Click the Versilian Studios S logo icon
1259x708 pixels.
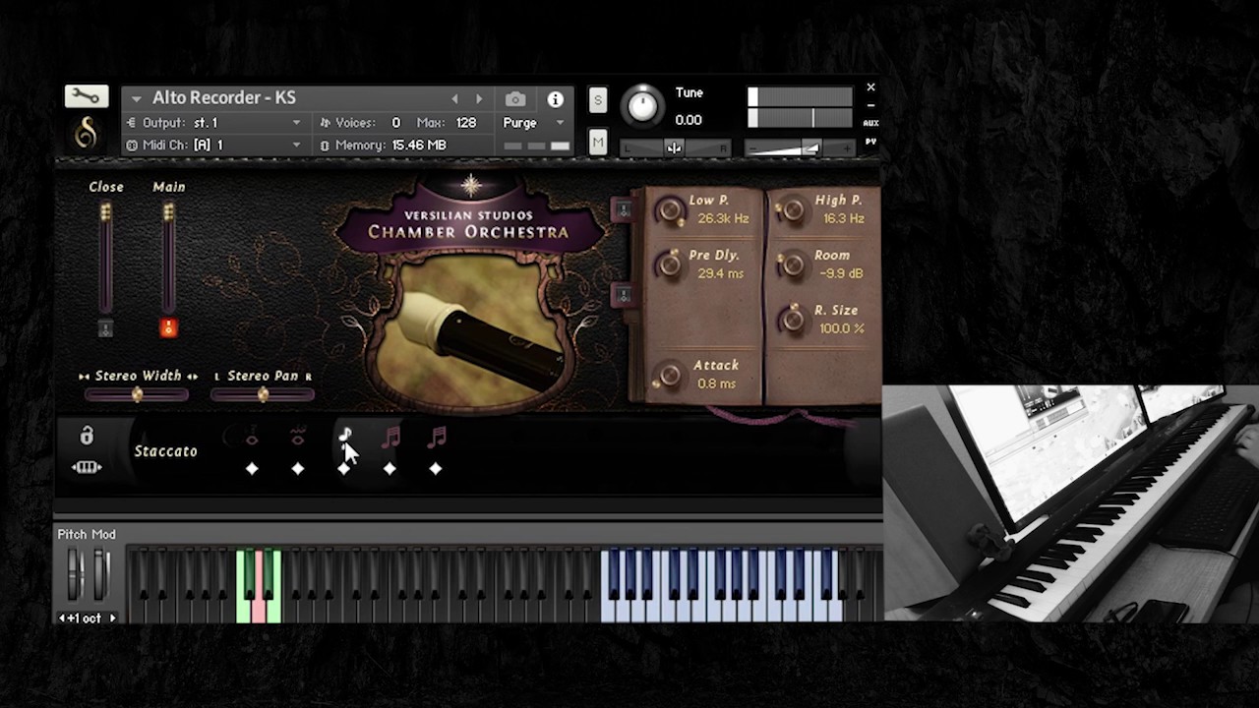pos(87,133)
